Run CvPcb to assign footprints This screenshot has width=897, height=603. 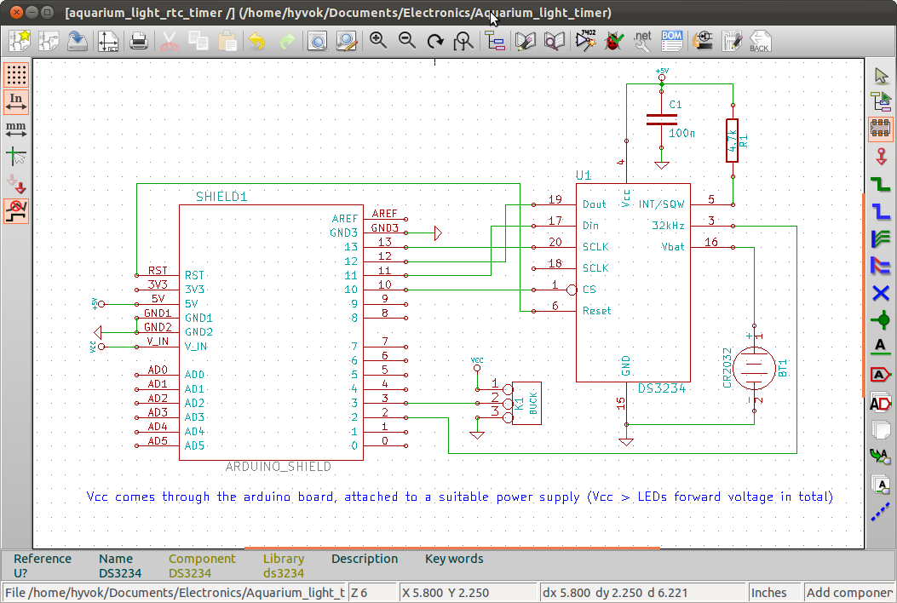[x=703, y=41]
